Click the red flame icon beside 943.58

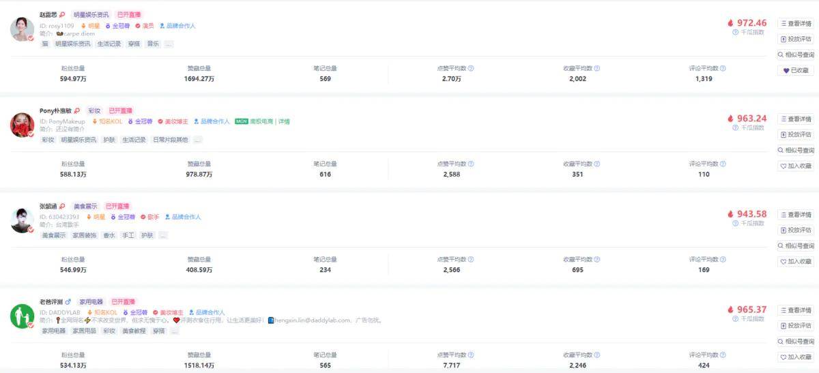pyautogui.click(x=730, y=214)
